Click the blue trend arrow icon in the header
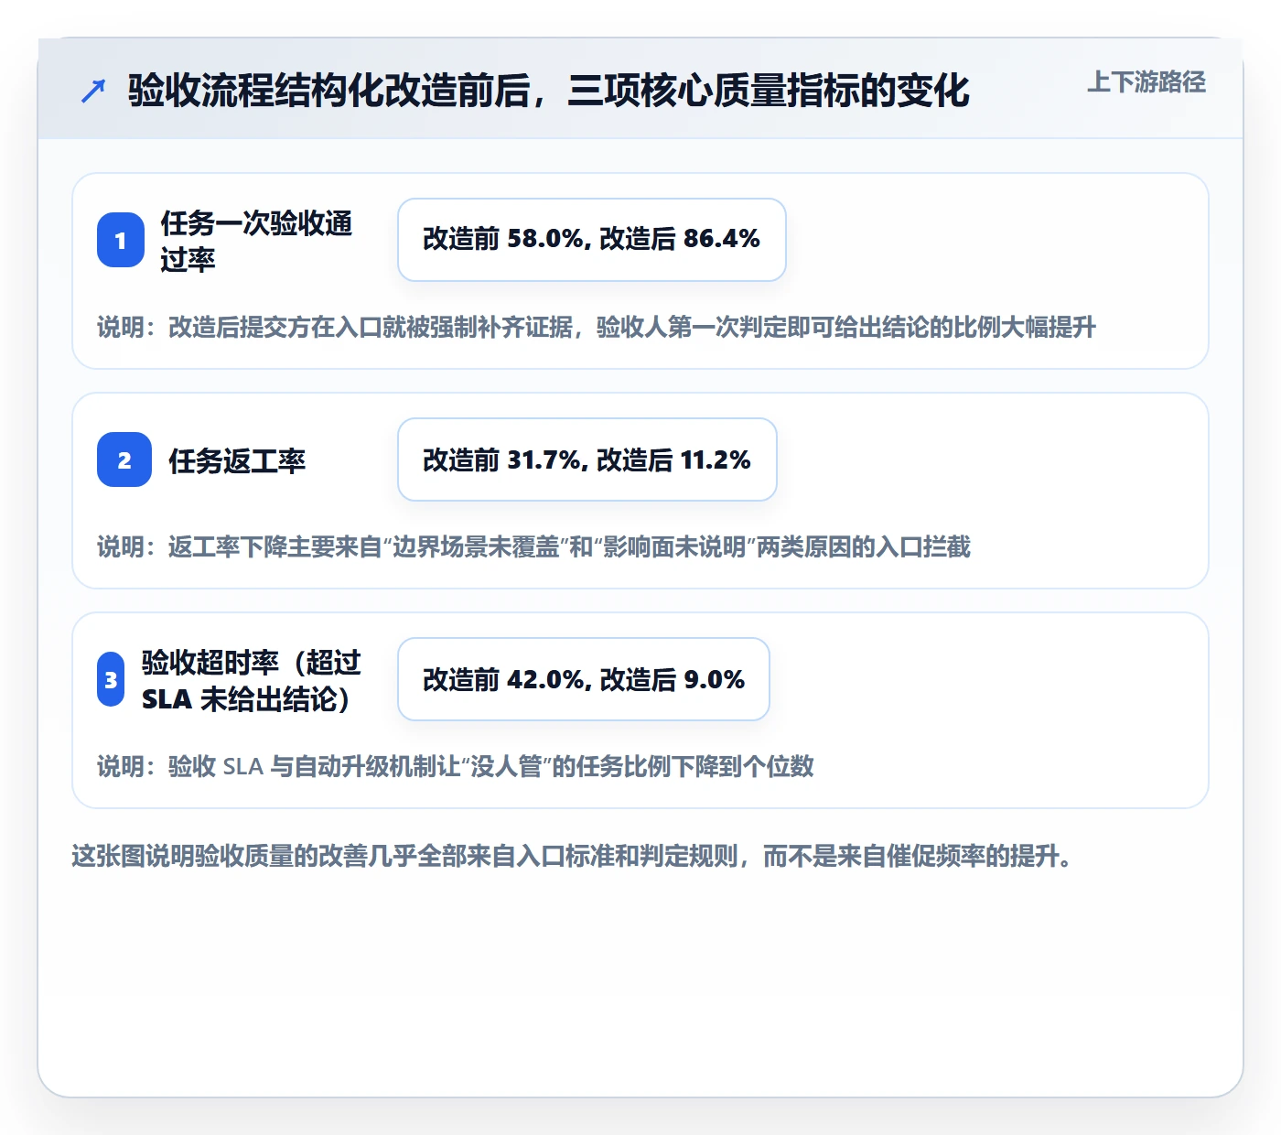Viewport: 1281px width, 1135px height. pos(93,91)
